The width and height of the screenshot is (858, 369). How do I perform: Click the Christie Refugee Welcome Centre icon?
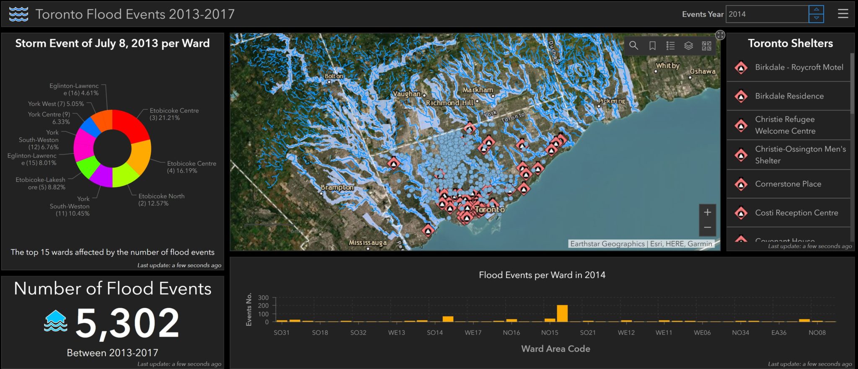(x=741, y=125)
